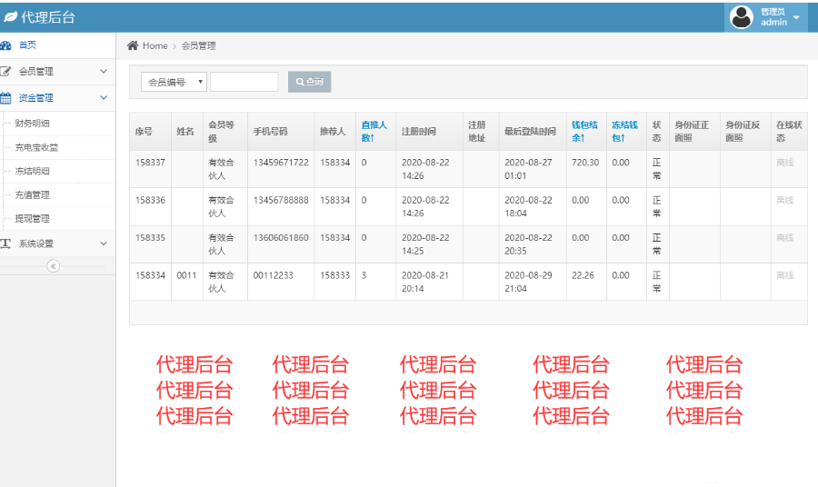Expand the 会员管理 menu chevron

(104, 71)
